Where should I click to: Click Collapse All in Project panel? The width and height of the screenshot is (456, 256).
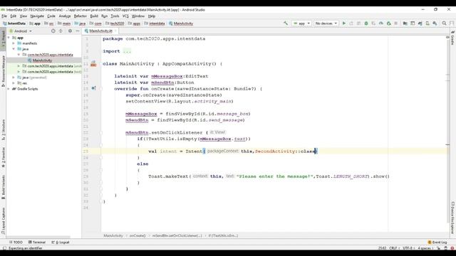pyautogui.click(x=61, y=31)
